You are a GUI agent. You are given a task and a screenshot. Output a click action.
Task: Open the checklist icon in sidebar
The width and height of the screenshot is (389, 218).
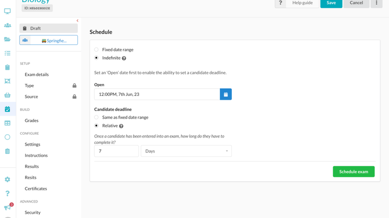pyautogui.click(x=7, y=53)
